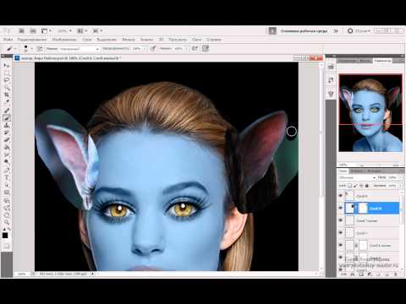406x304 pixels.
Task: Click the lock-all padlock icon in the Layers panel
Action: [x=367, y=186]
